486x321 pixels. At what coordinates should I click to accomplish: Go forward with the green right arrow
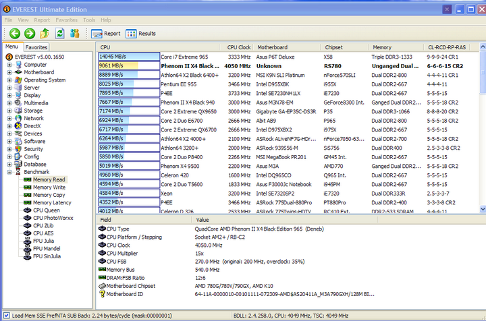(x=30, y=34)
